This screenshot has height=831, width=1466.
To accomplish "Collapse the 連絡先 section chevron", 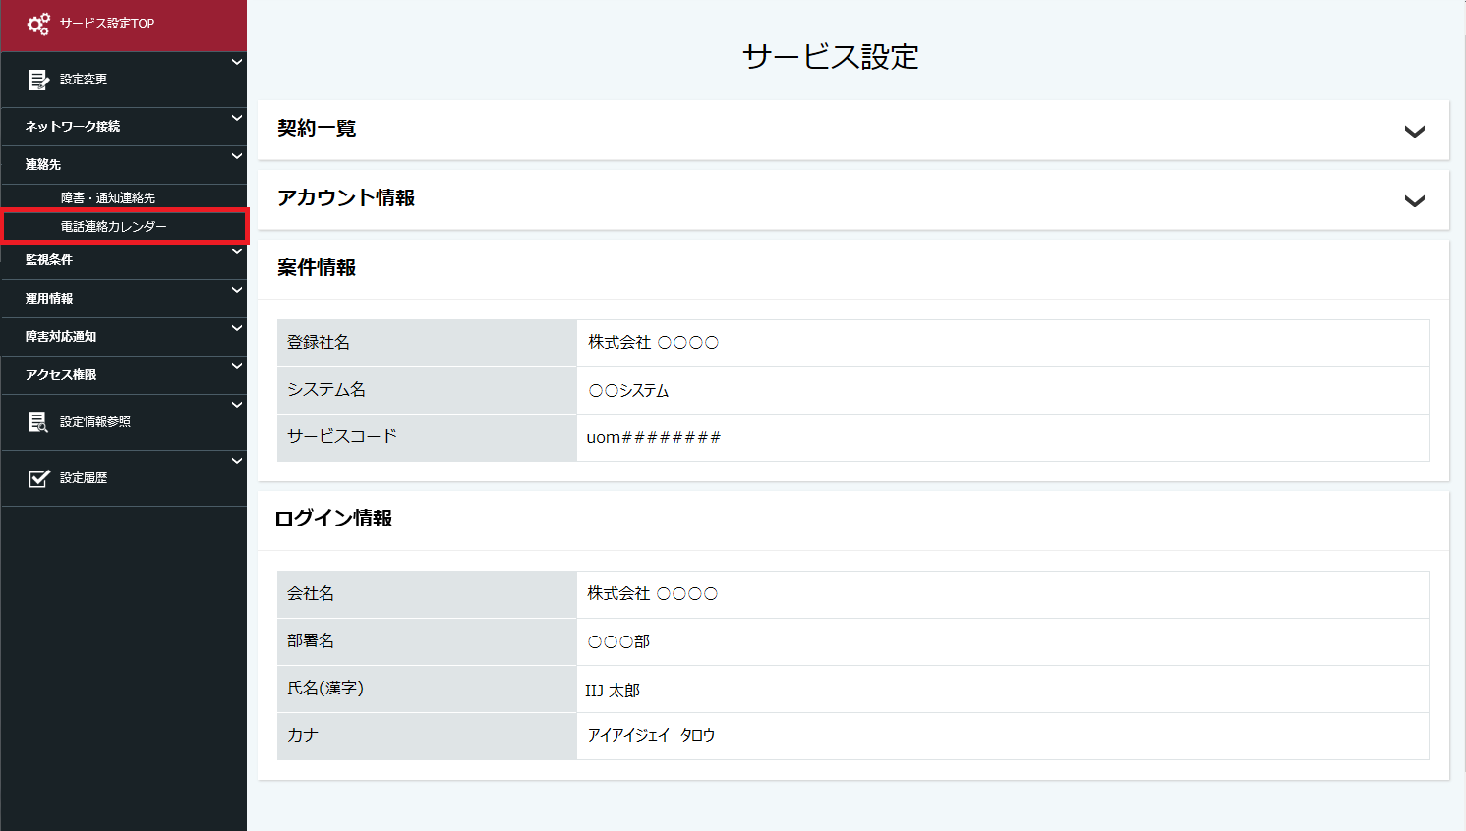I will click(237, 156).
